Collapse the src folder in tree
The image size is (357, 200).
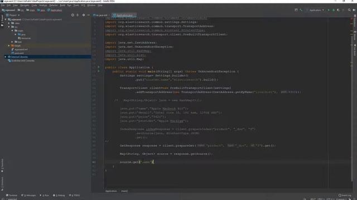coord(9,27)
